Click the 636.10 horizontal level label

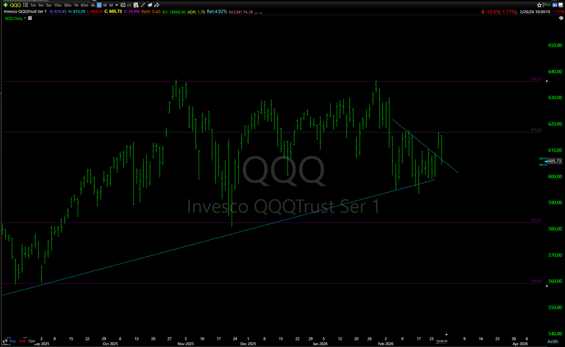click(x=536, y=79)
